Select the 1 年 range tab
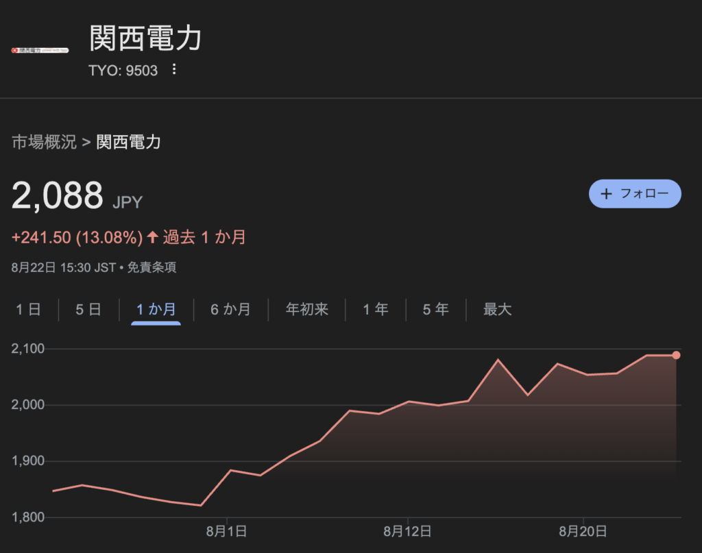This screenshot has height=553, width=702. (376, 309)
